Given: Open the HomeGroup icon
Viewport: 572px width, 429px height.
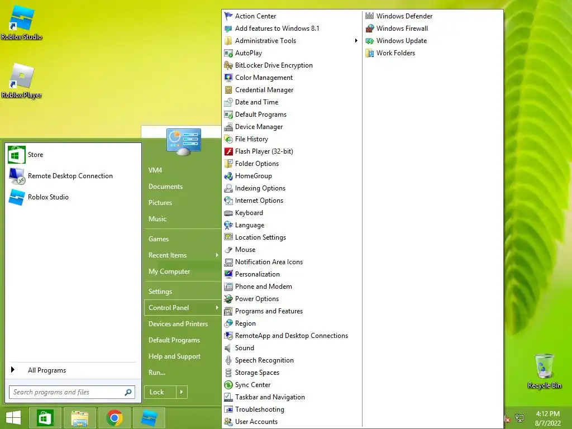Looking at the screenshot, I should (x=228, y=176).
